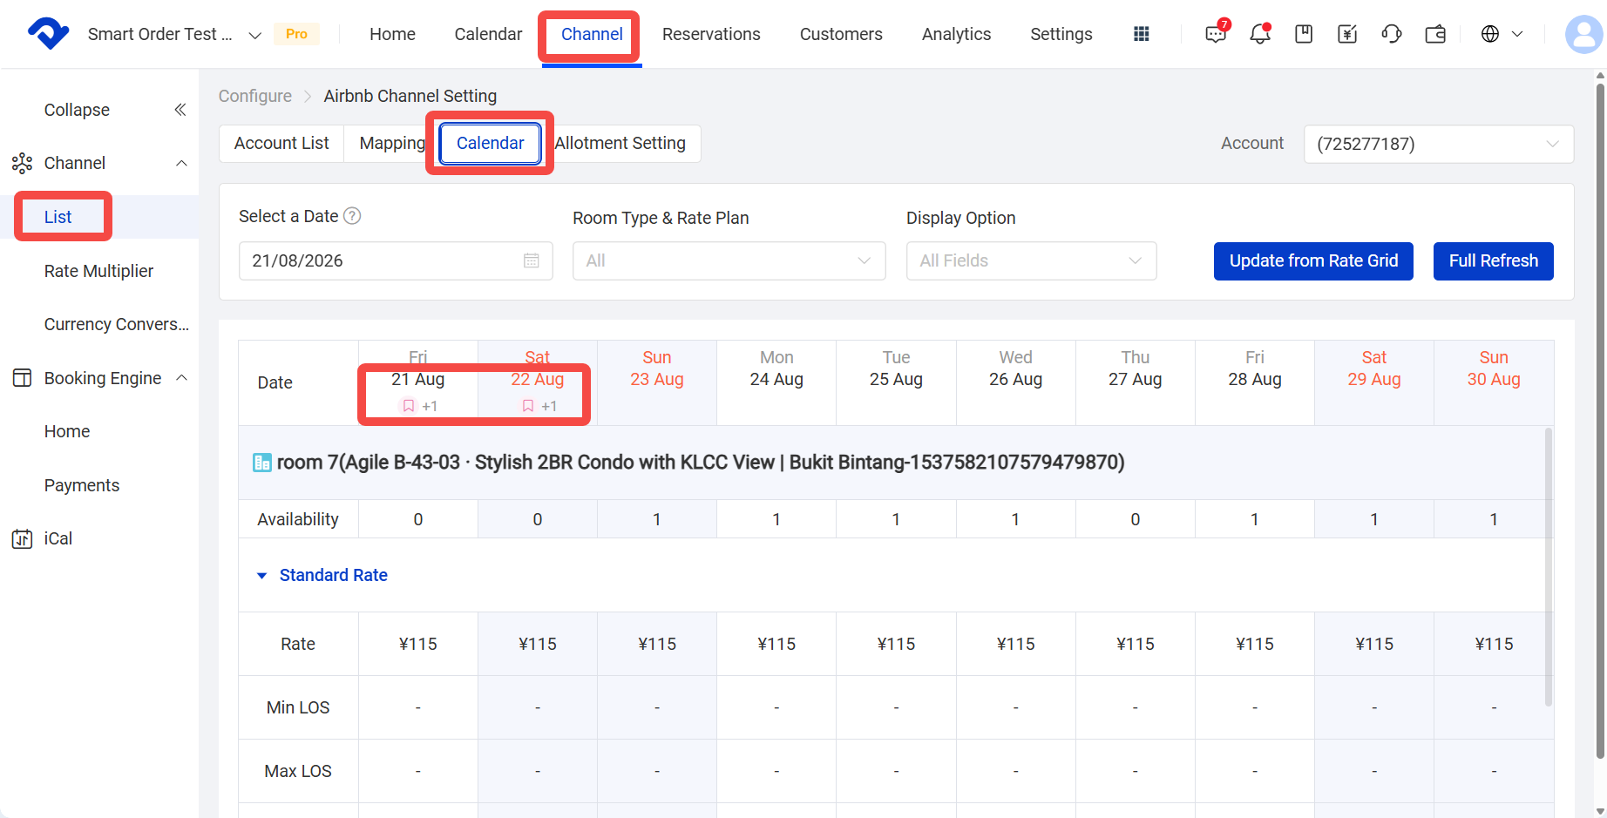Open the apps grid menu icon

1141,34
